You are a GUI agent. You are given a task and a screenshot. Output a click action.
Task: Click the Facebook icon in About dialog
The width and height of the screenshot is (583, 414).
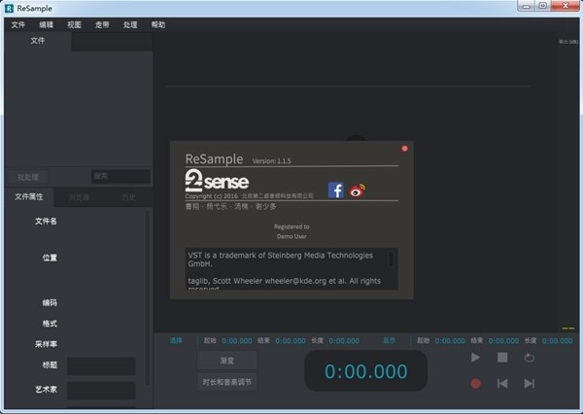pyautogui.click(x=336, y=190)
